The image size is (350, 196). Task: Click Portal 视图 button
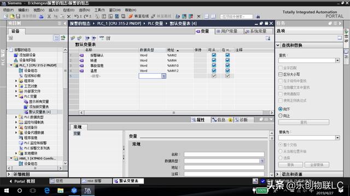click(22, 181)
